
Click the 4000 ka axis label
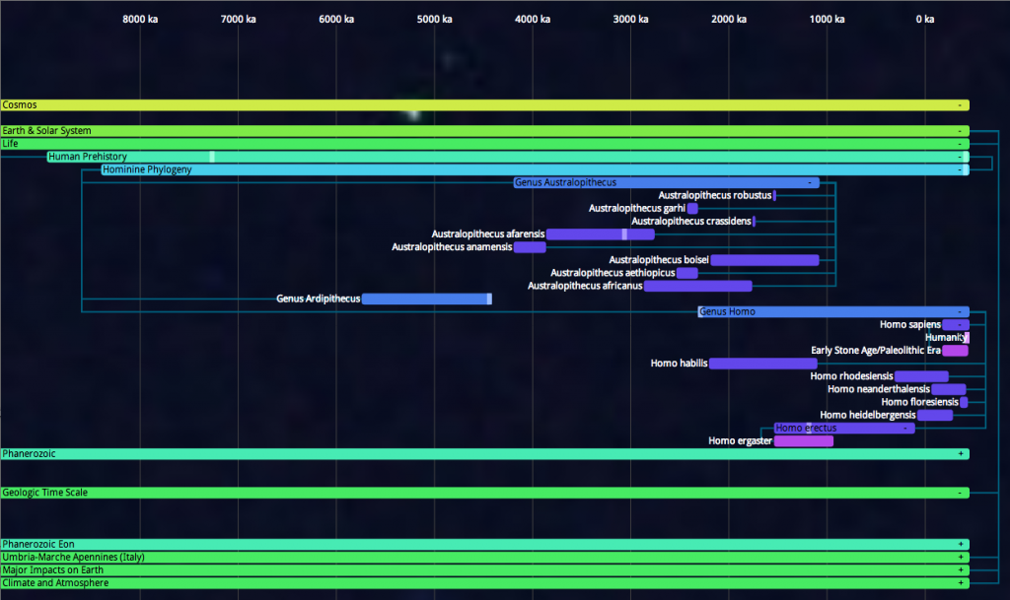[533, 20]
